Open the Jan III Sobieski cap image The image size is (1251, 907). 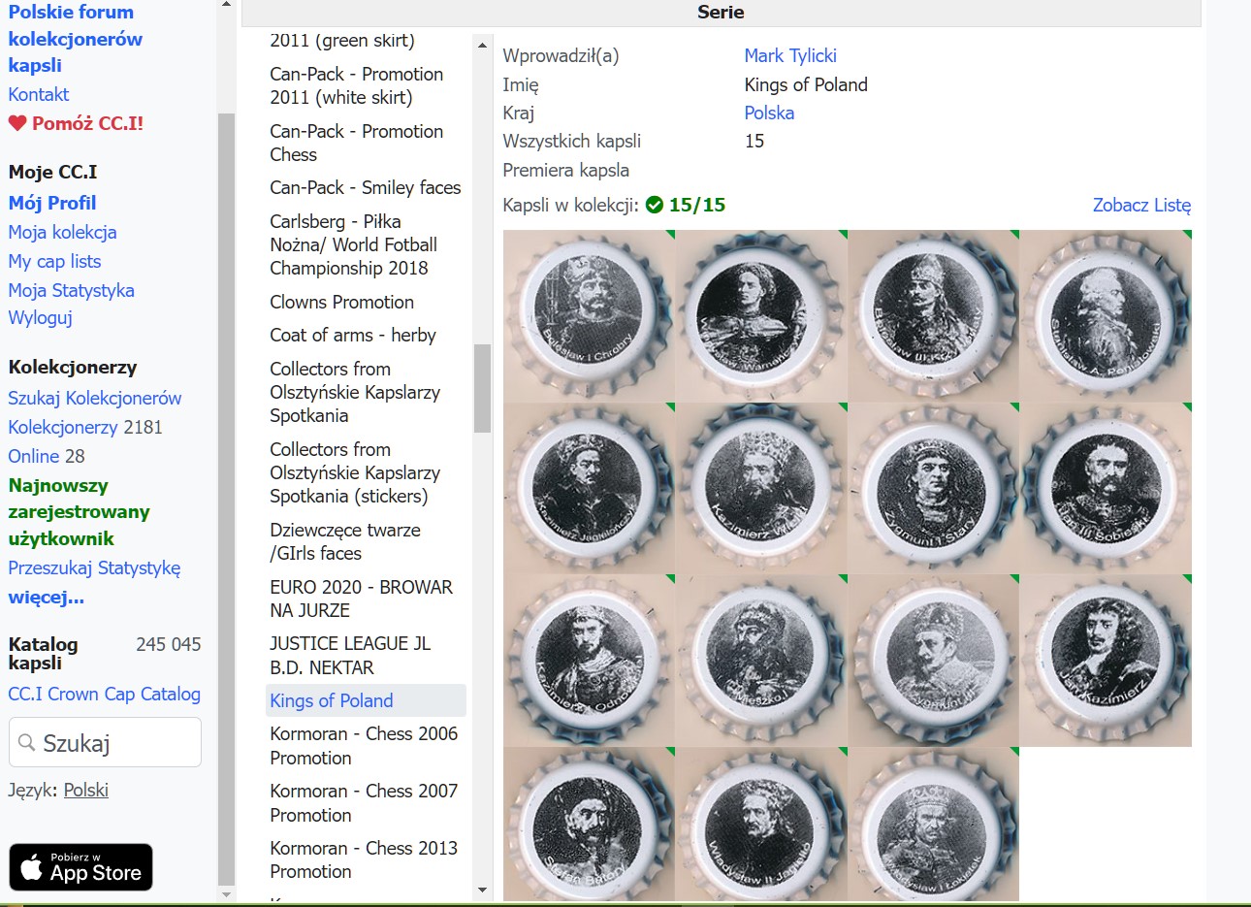click(x=1106, y=488)
